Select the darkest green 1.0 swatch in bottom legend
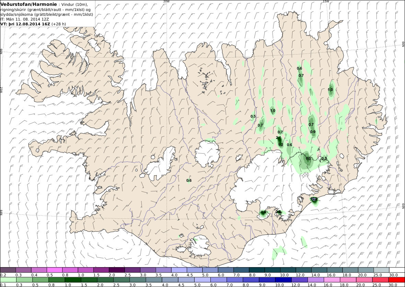The width and height of the screenshot is (405, 287). coord(73,280)
